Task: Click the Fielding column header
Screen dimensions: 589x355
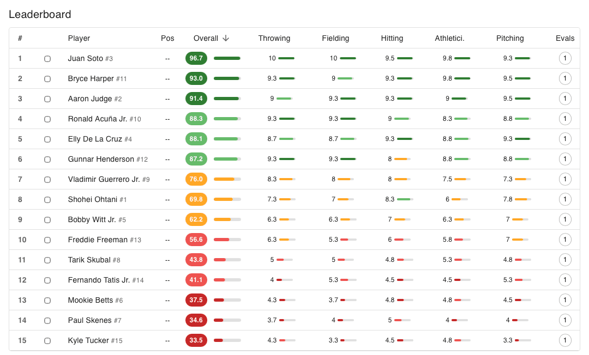Action: click(x=335, y=38)
